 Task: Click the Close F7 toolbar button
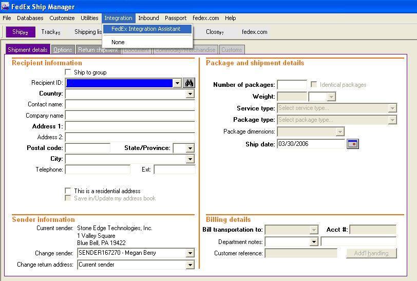click(x=215, y=32)
